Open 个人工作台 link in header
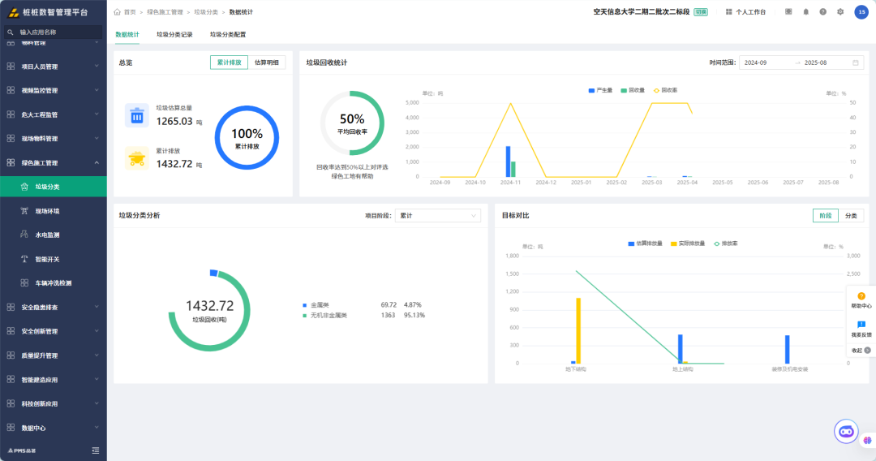 [745, 11]
